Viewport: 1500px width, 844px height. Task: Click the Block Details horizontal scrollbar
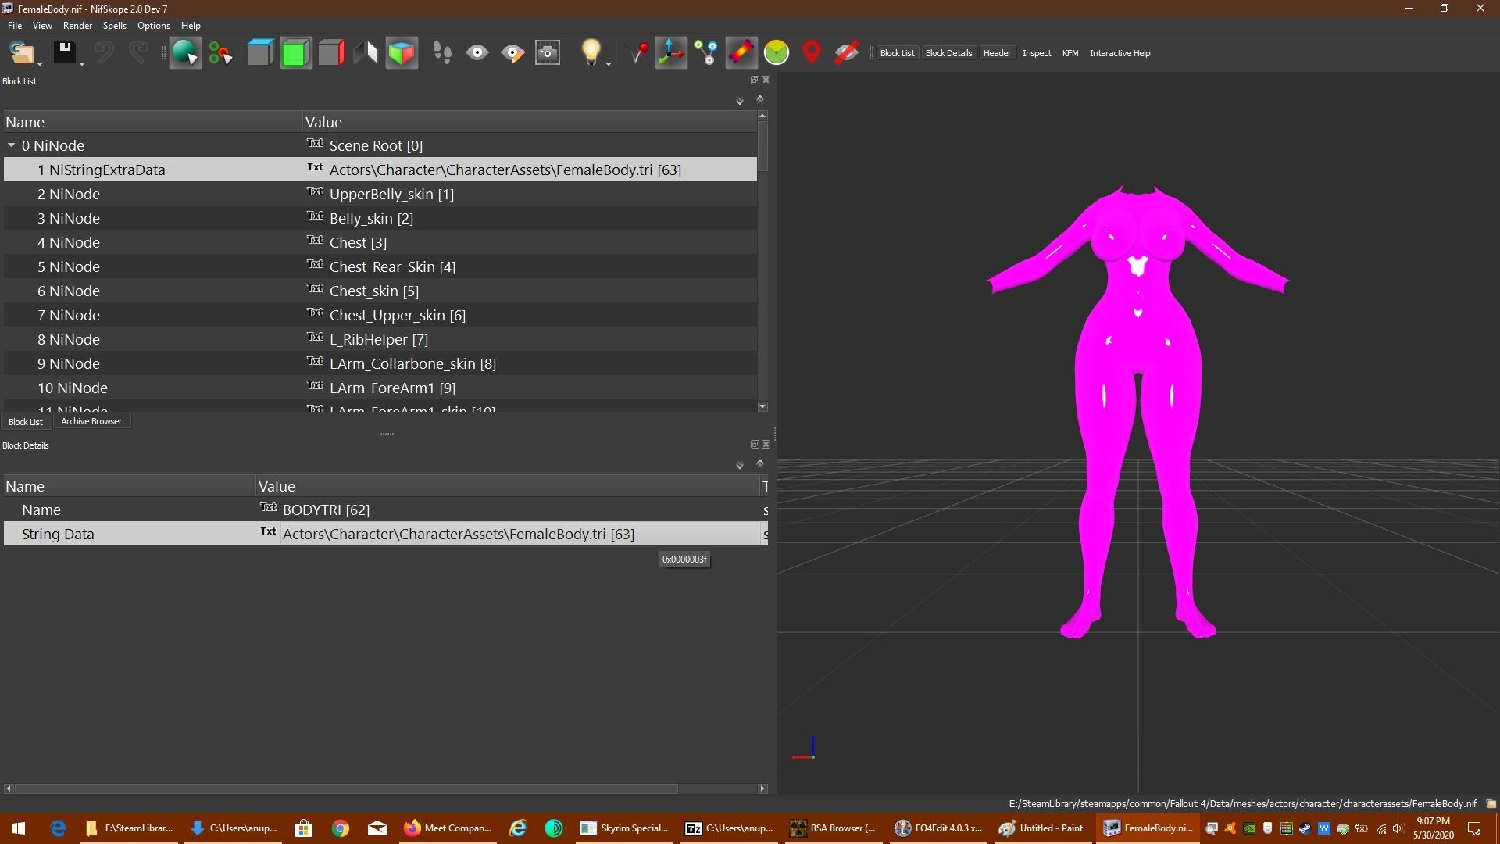346,789
